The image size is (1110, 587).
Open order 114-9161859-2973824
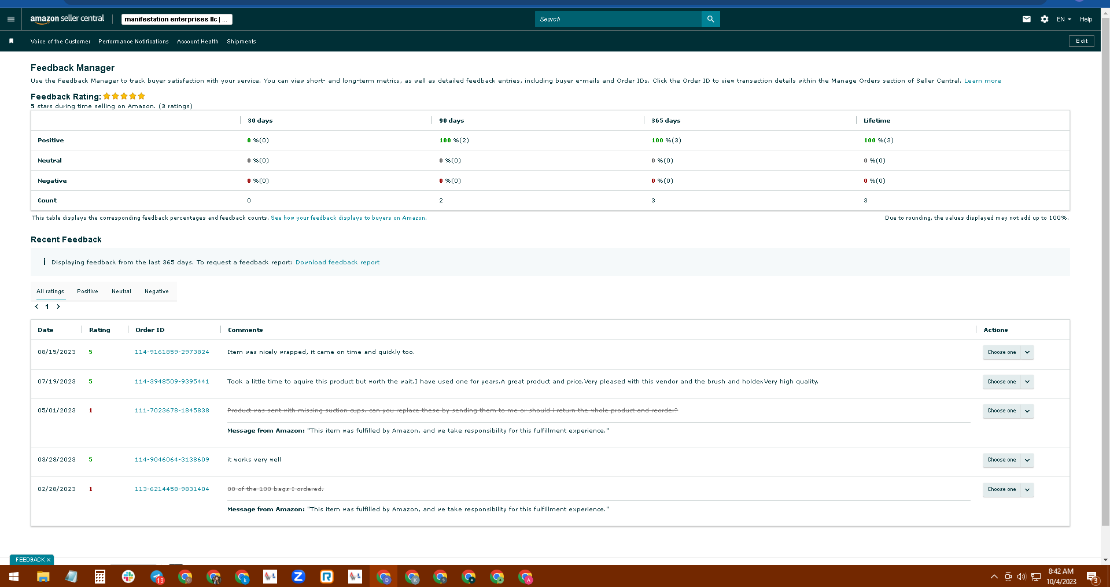tap(172, 352)
